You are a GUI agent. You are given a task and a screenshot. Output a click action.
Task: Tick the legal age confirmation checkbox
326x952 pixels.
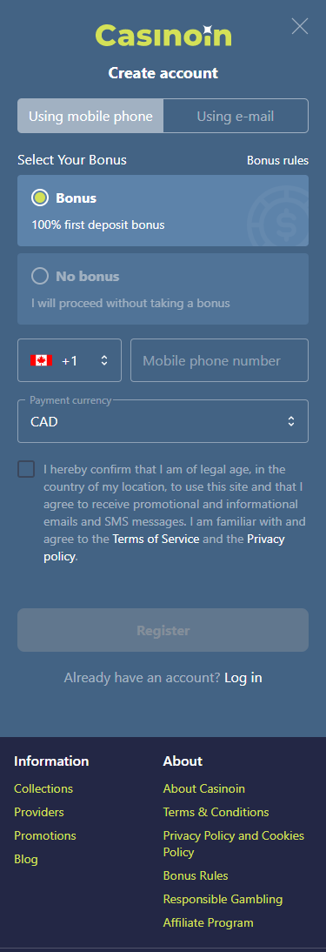coord(26,469)
